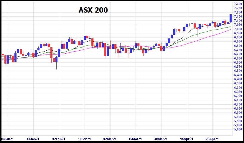
Task: Click the 6,500 price axis label
Action: tap(238, 71)
